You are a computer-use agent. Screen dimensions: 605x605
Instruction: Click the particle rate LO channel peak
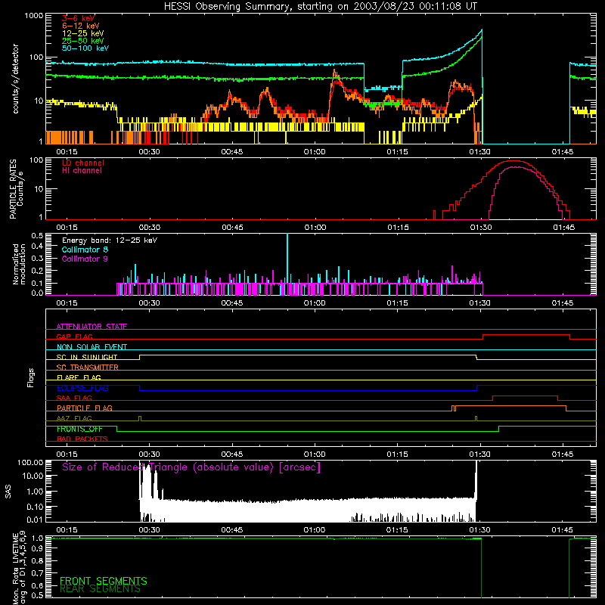tap(514, 160)
